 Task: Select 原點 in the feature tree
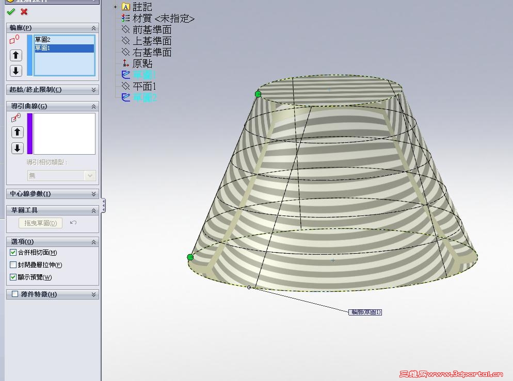click(142, 63)
